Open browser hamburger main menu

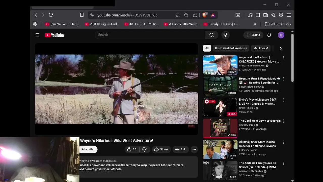tap(289, 15)
